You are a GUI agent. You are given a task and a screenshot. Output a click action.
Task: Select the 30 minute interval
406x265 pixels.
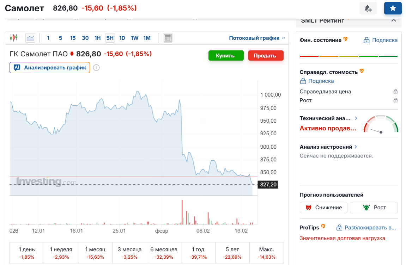click(85, 38)
